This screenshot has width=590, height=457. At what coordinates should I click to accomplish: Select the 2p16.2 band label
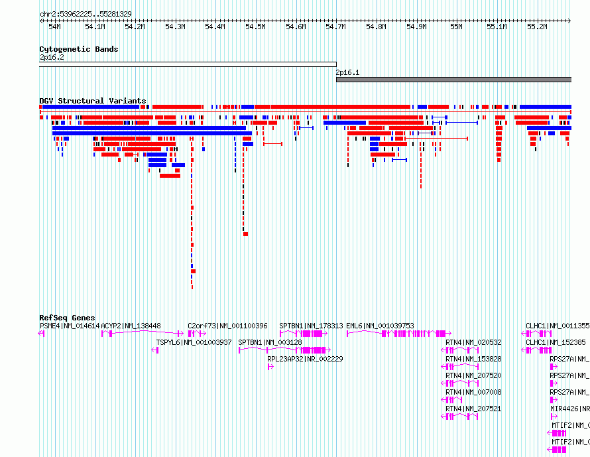click(52, 58)
